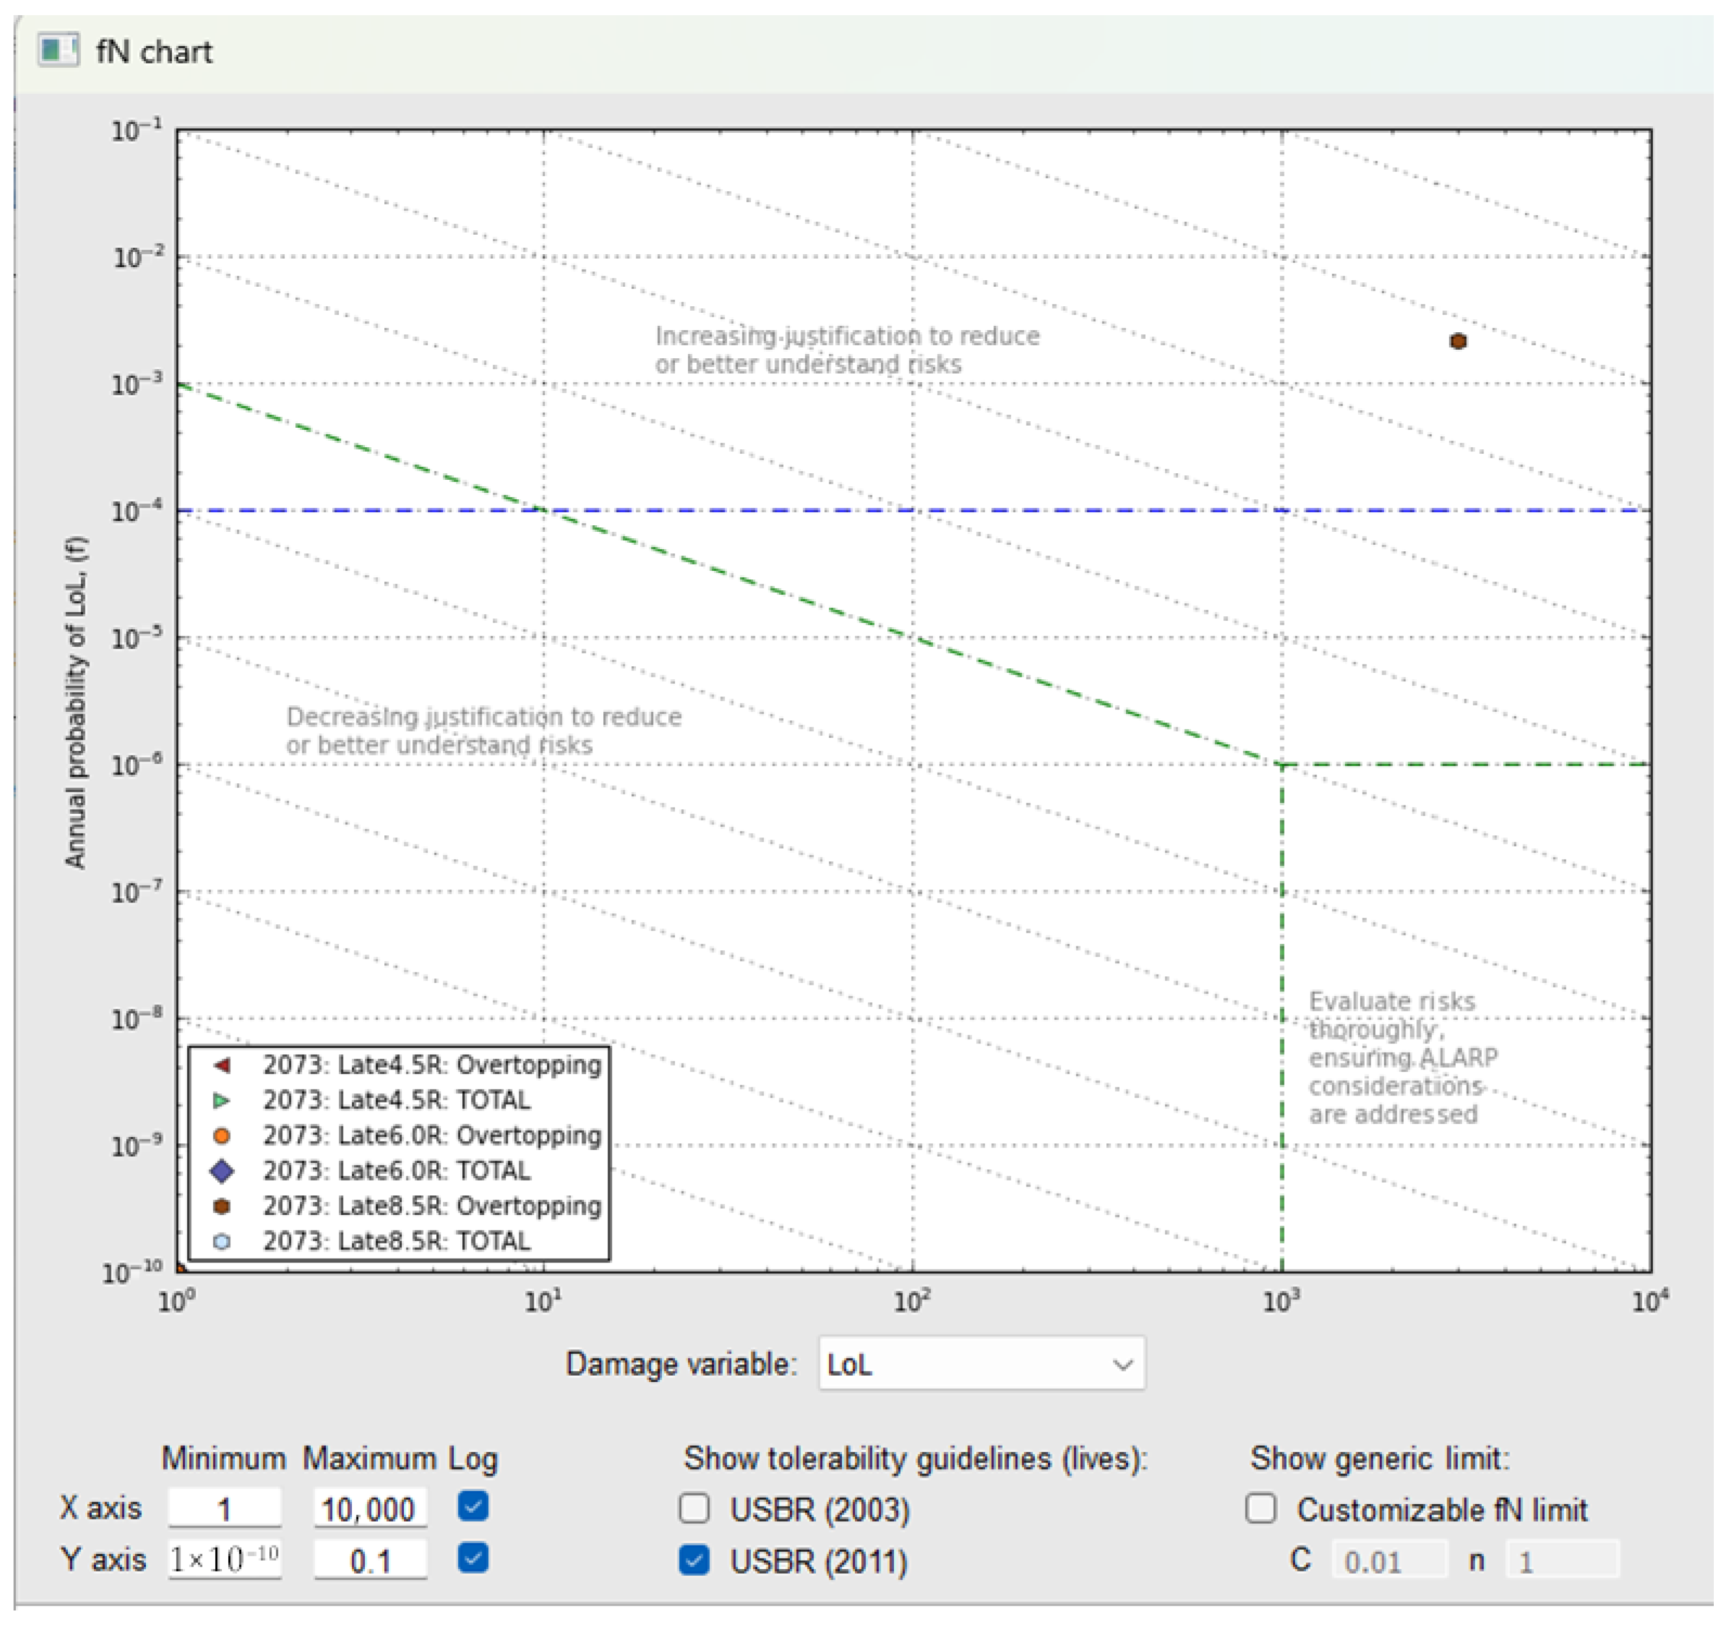Click the X axis Minimum field
1736x1630 pixels.
(224, 1509)
